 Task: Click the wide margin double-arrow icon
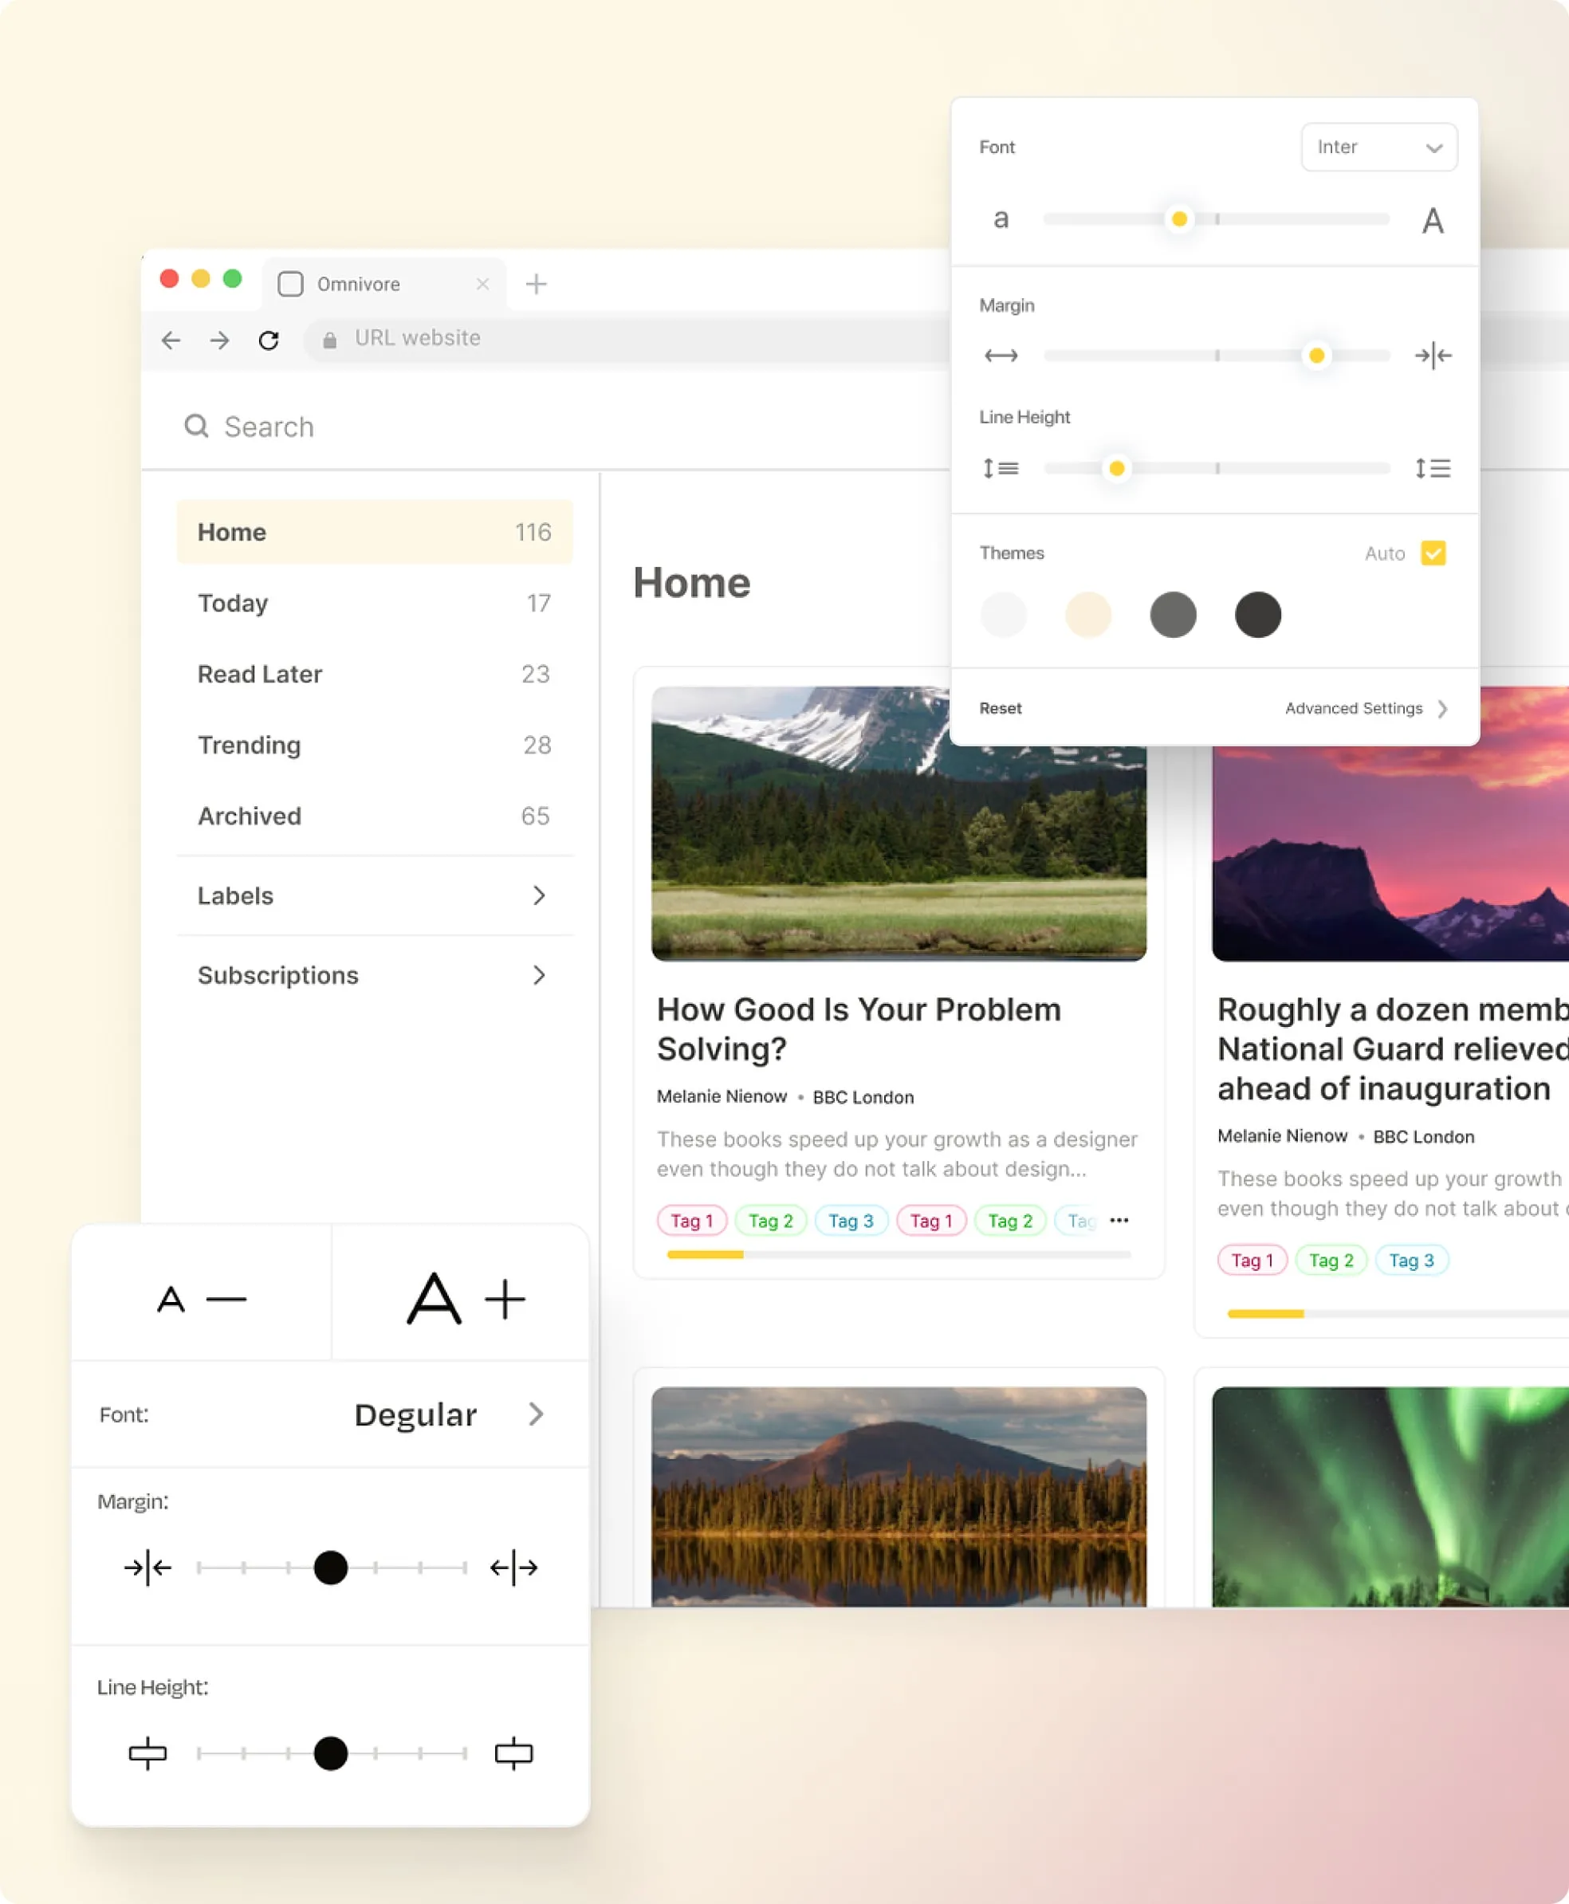click(1001, 356)
